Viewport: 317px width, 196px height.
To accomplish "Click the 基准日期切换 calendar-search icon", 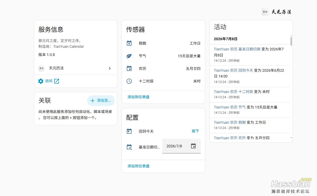I will 129,147.
